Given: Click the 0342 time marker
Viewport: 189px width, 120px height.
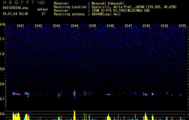Looking at the screenshot, I should coord(38,26).
